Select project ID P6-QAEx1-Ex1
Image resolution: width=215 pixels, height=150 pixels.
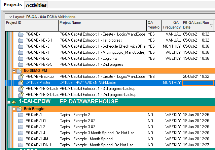click(37, 52)
